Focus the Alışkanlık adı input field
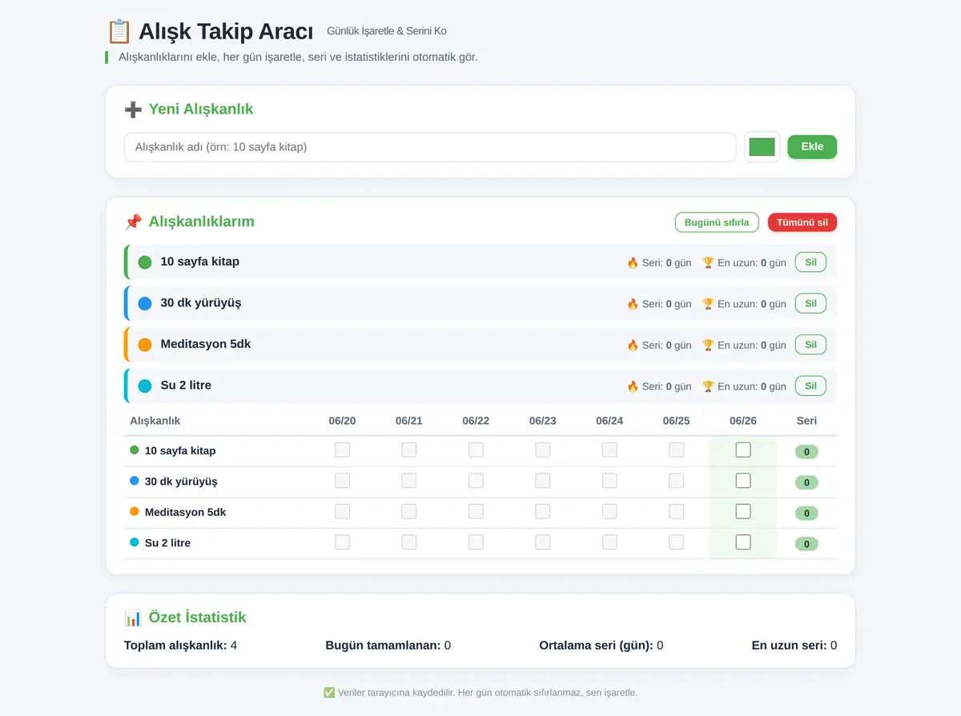The image size is (961, 716). [x=430, y=147]
